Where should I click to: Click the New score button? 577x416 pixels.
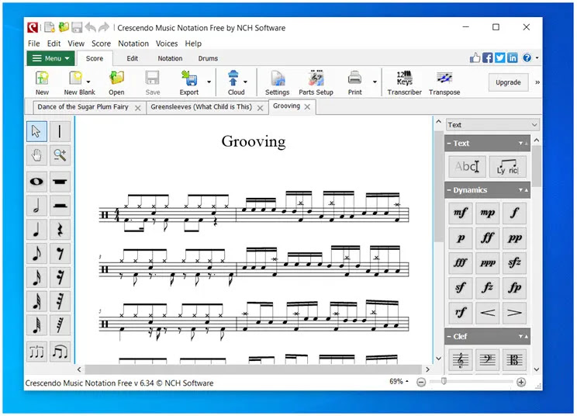[x=42, y=83]
